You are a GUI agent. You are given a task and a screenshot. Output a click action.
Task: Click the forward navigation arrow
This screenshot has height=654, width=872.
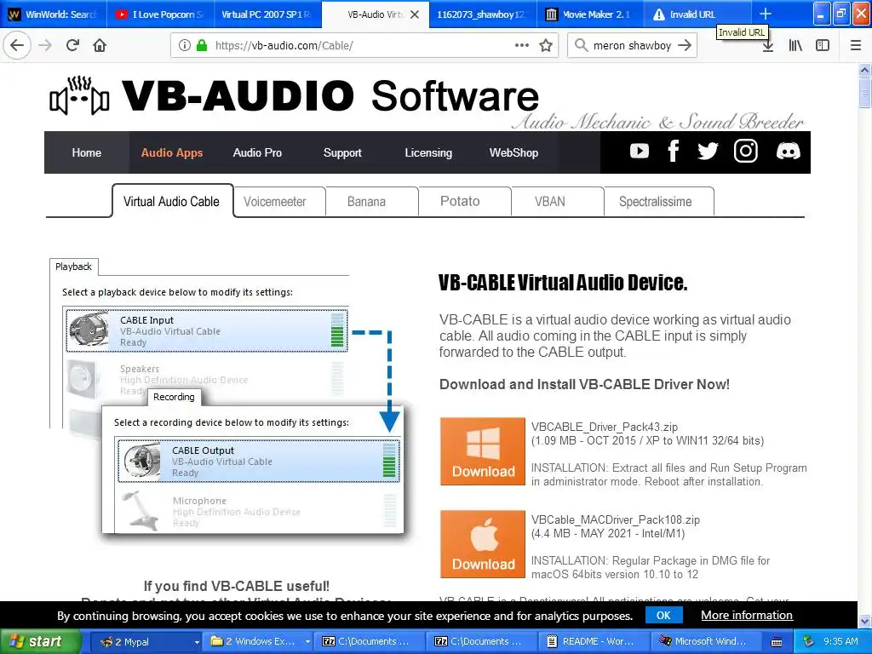point(45,45)
